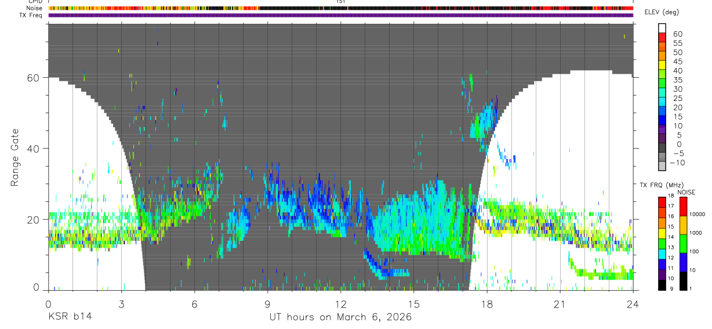The width and height of the screenshot is (712, 329).
Task: Pick the cyan swatch in TX FRQ colorbar
Action: (662, 254)
